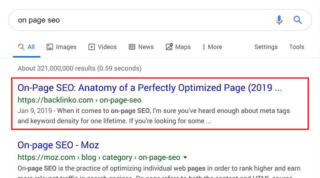Open the On-page SEO - Moz result
Image resolution: width=320 pixels, height=178 pixels.
click(59, 145)
